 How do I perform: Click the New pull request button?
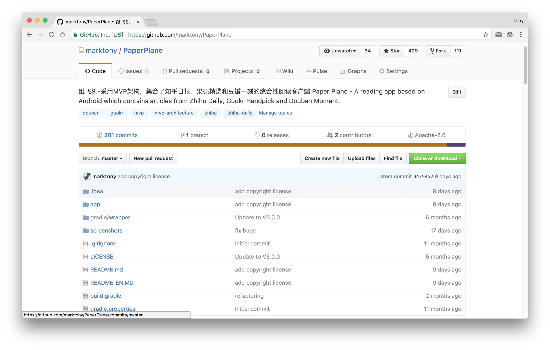153,159
